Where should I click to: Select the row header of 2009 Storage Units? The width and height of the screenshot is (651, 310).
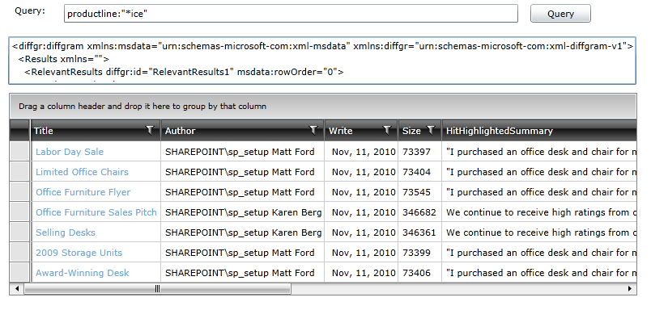(19, 253)
